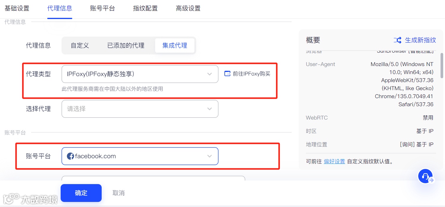Click the WebRTC 禁用 value
Image resolution: width=445 pixels, height=207 pixels.
tap(428, 118)
